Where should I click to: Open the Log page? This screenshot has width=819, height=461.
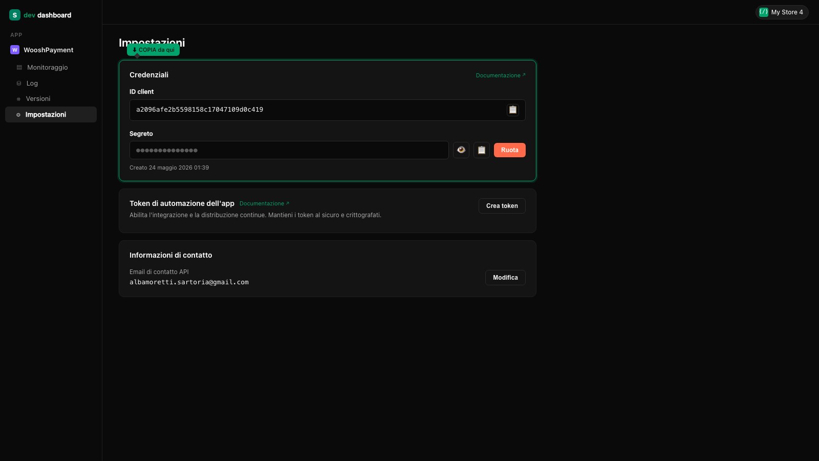coord(51,83)
